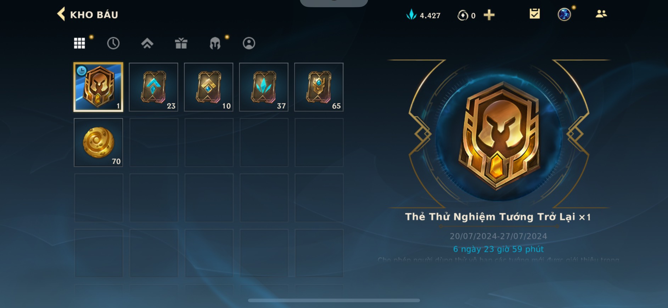
Task: Tap the coin currency showing 0
Action: click(x=466, y=15)
